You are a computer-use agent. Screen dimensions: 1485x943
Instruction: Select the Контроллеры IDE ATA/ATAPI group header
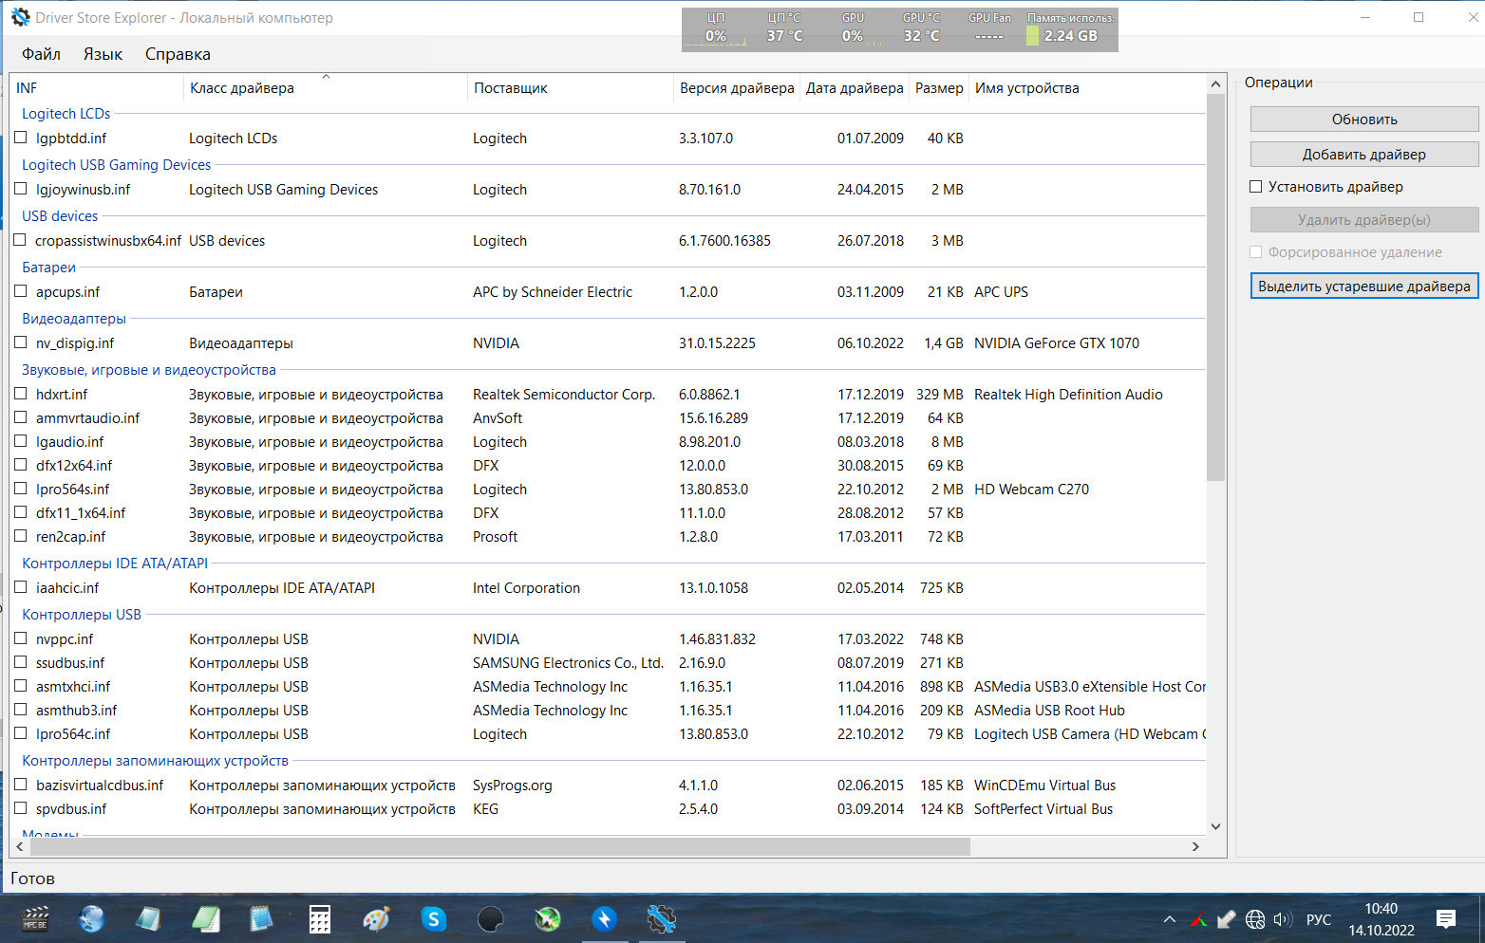click(x=115, y=564)
